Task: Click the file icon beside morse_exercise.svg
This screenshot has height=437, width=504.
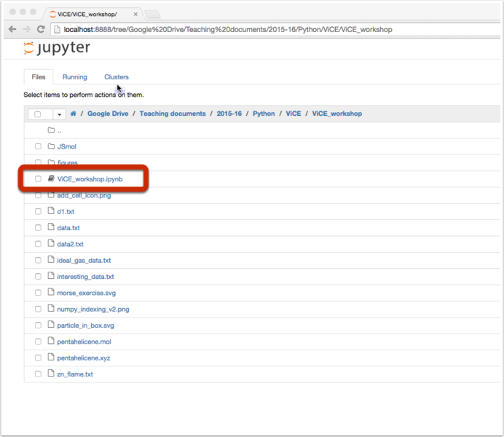Action: 51,292
